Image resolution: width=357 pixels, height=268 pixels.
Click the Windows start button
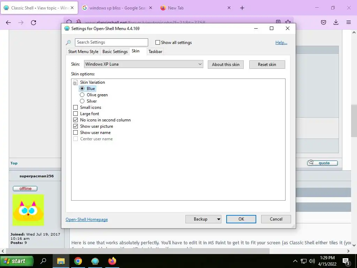17,261
